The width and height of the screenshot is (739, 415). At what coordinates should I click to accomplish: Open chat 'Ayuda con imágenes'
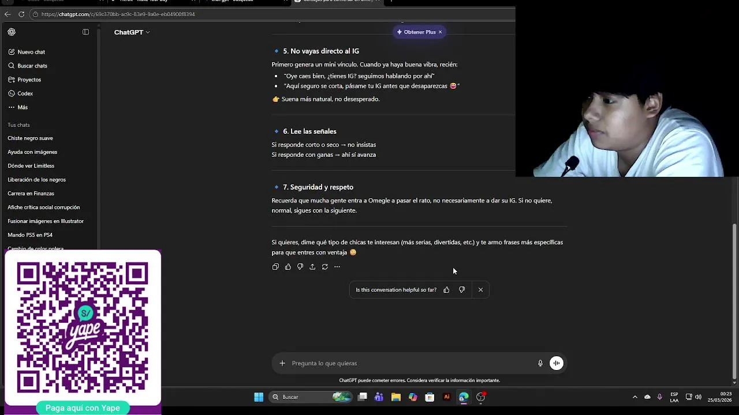(32, 152)
